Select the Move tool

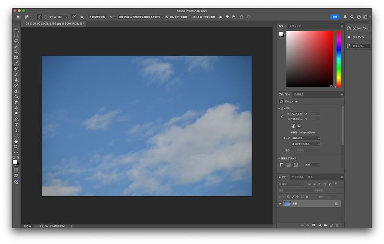[16, 30]
